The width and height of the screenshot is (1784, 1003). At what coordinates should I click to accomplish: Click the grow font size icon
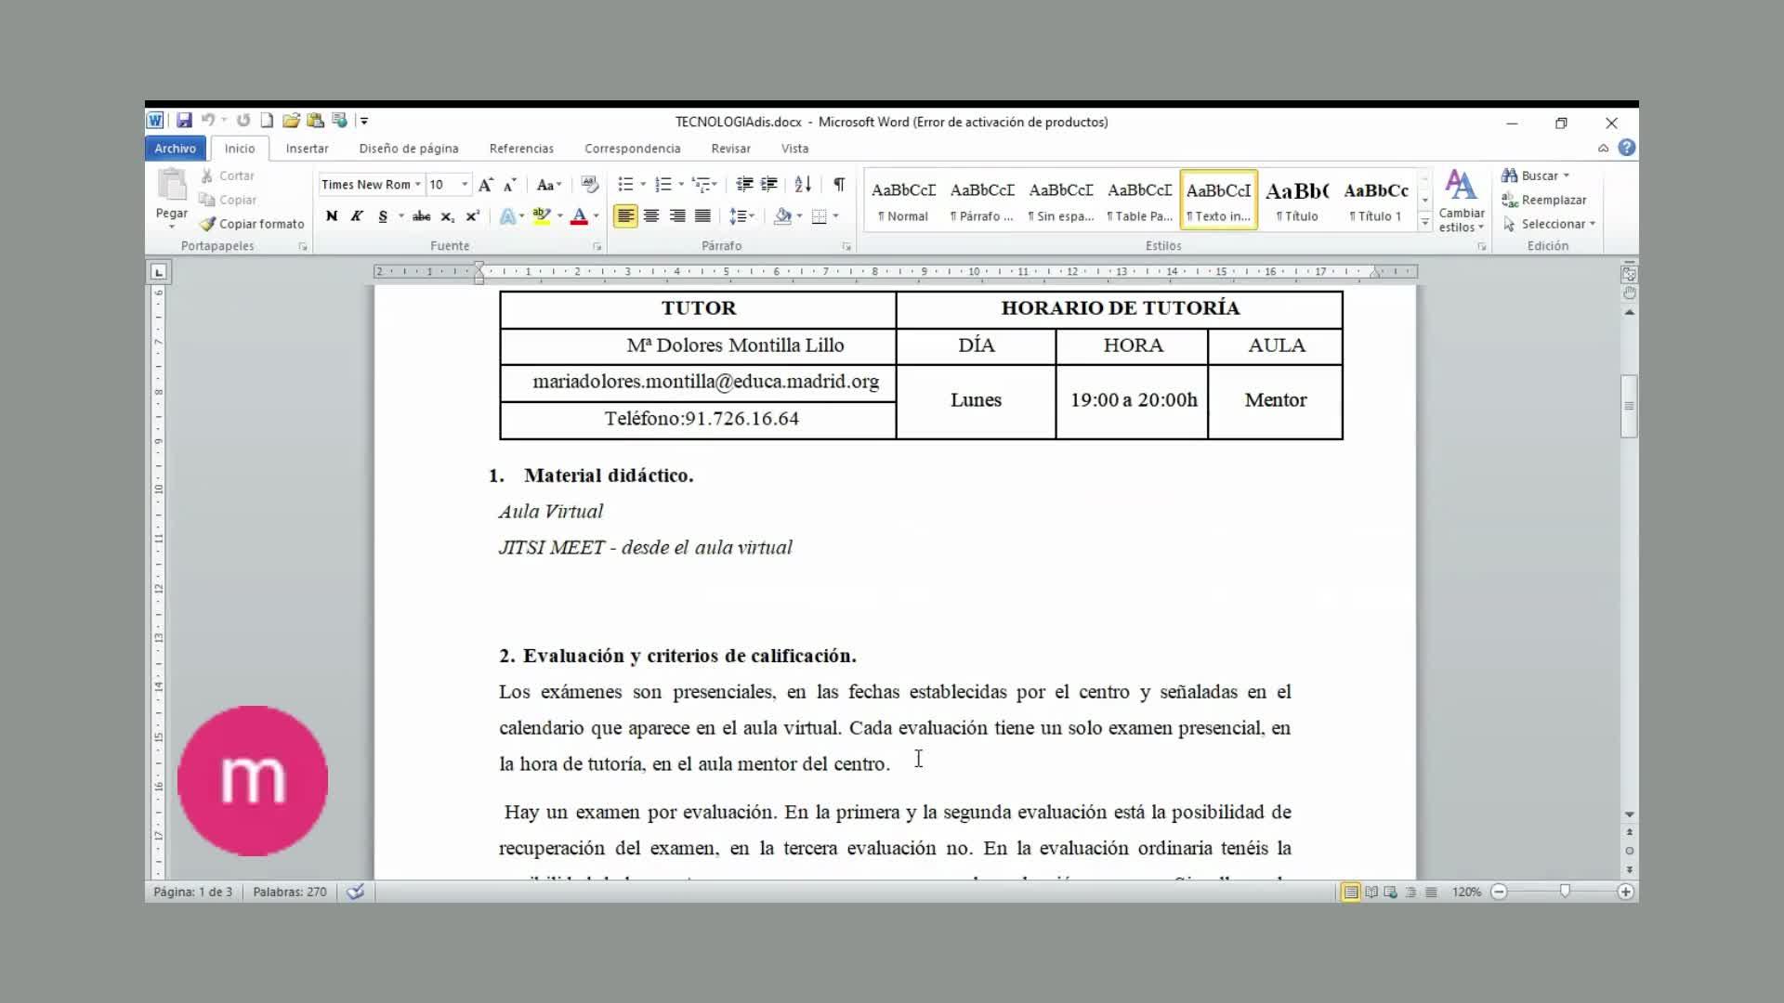click(x=485, y=185)
